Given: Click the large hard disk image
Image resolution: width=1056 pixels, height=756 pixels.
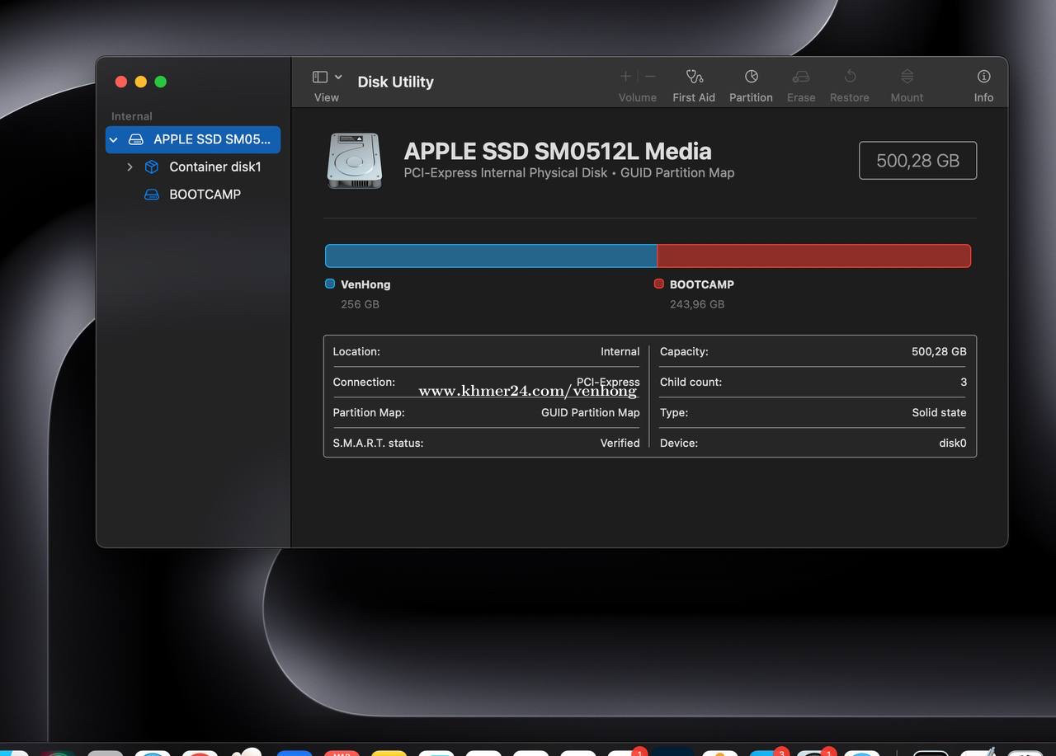Looking at the screenshot, I should 355,160.
